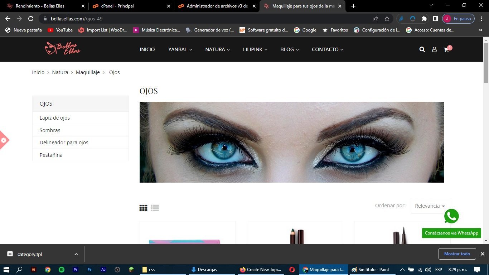Open the pink settings gear side tab
The width and height of the screenshot is (489, 275).
(x=4, y=140)
